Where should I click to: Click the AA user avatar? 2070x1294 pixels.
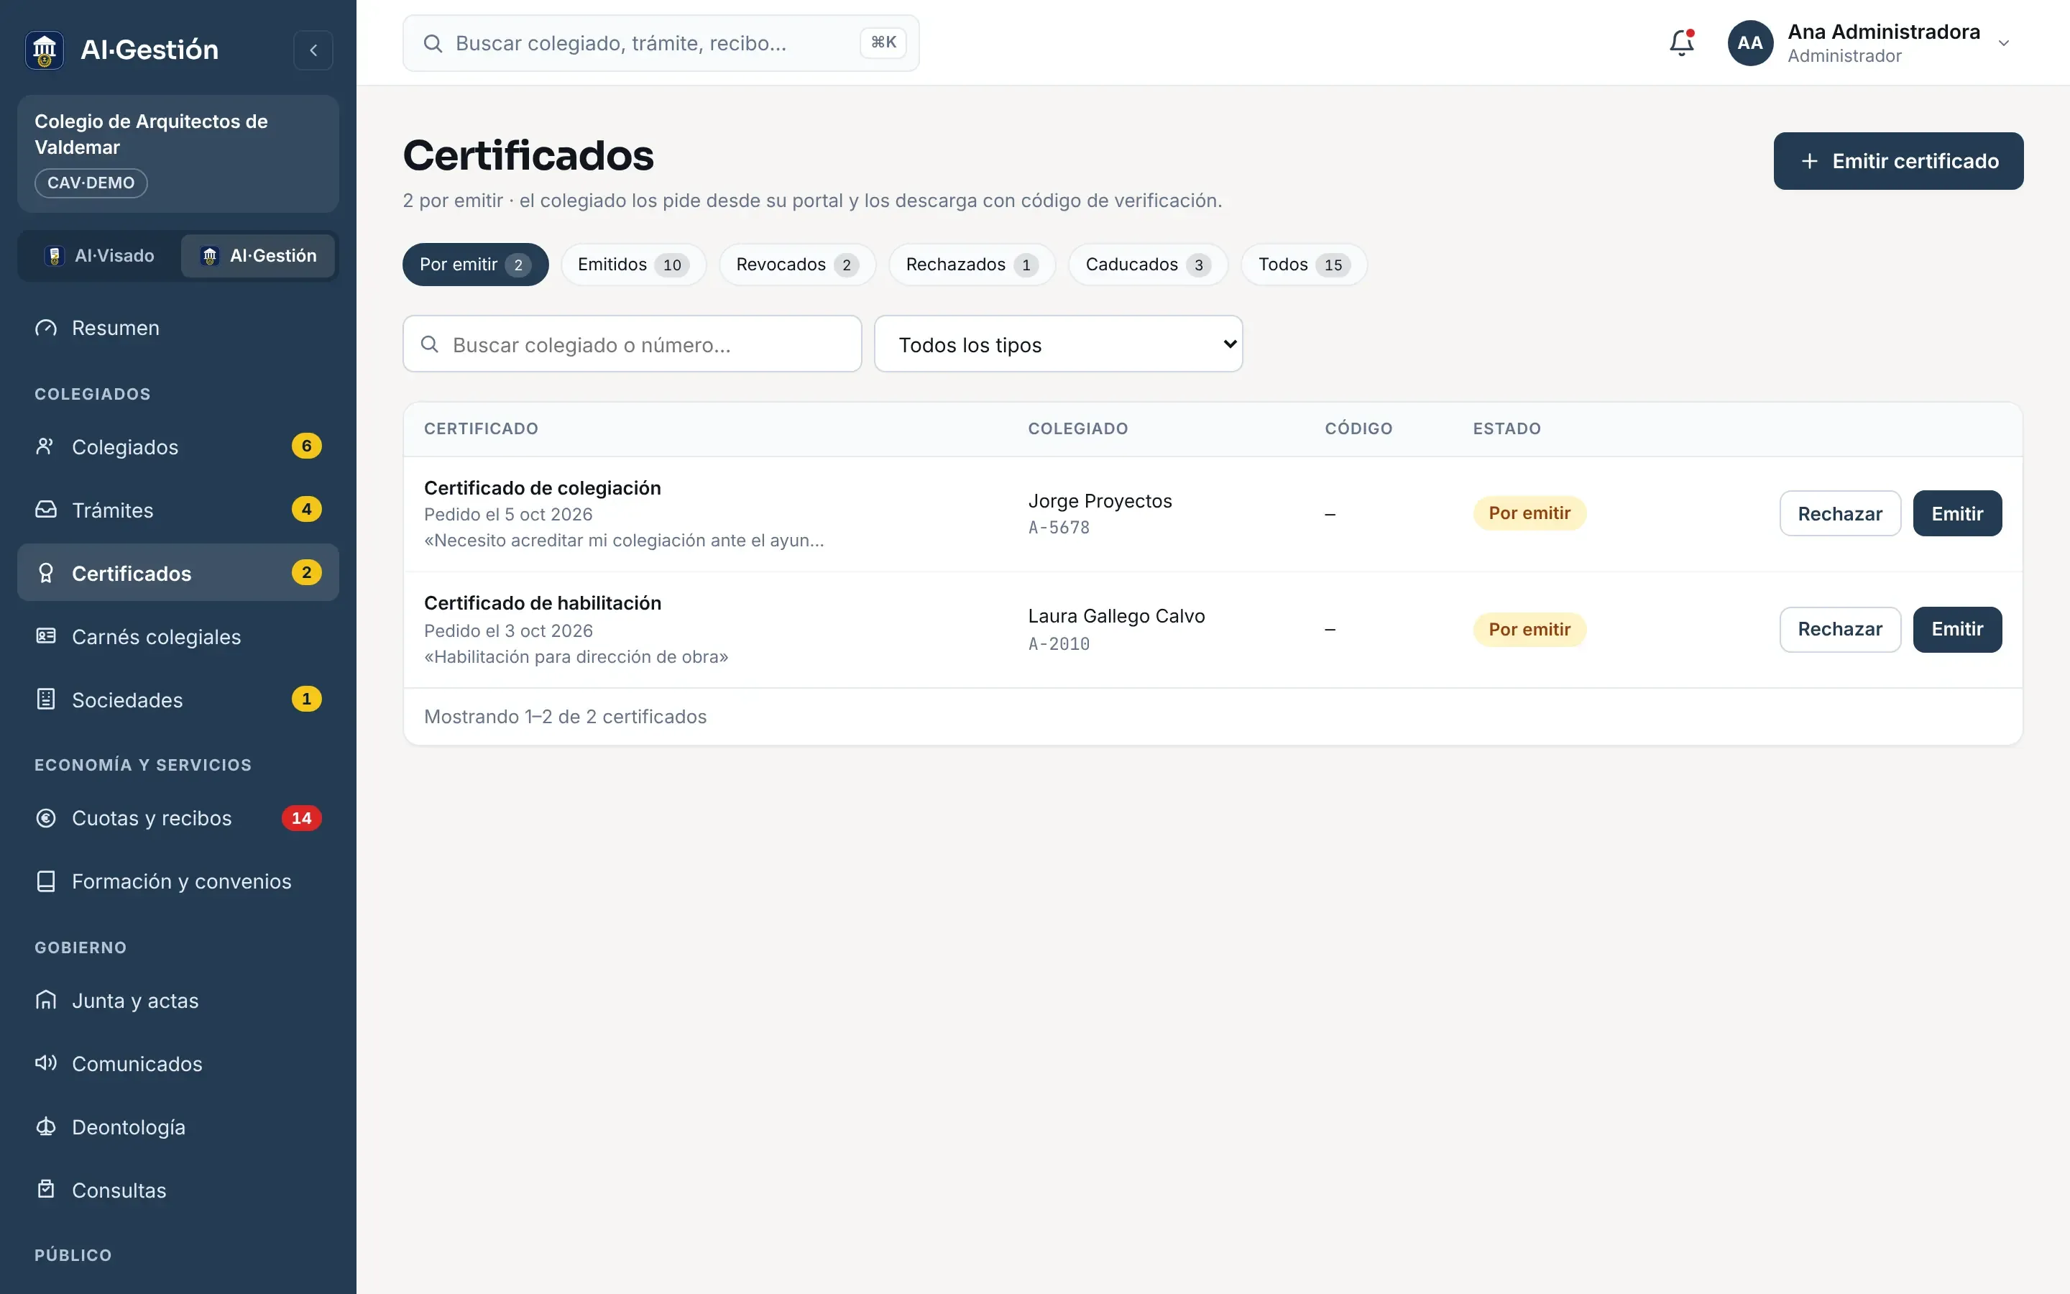click(x=1749, y=43)
